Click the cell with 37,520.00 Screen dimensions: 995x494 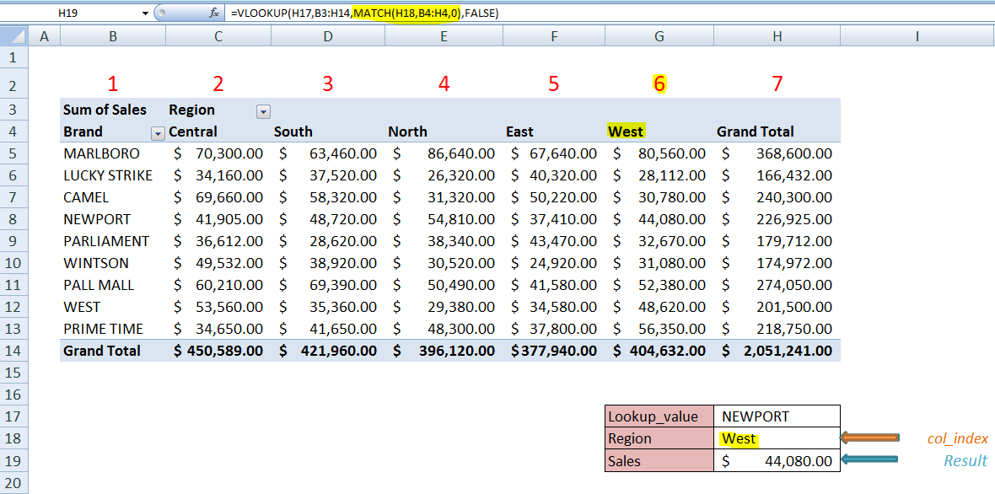(x=327, y=175)
